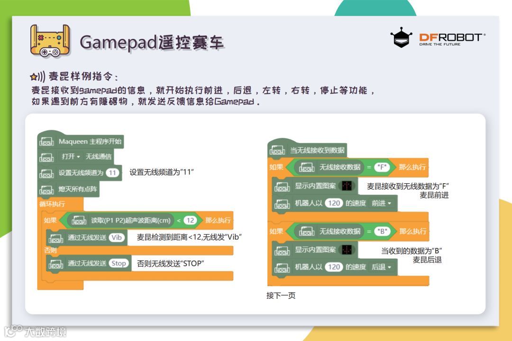Click speed value 120 in 前进 block
512x341 pixels.
[334, 203]
